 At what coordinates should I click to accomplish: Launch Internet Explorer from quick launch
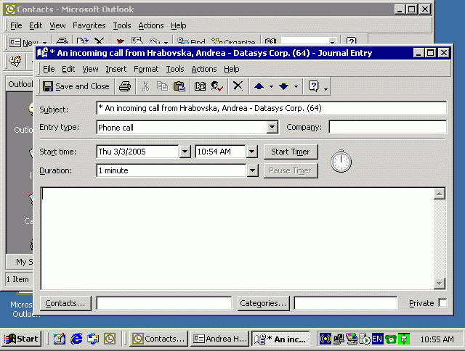click(x=76, y=339)
